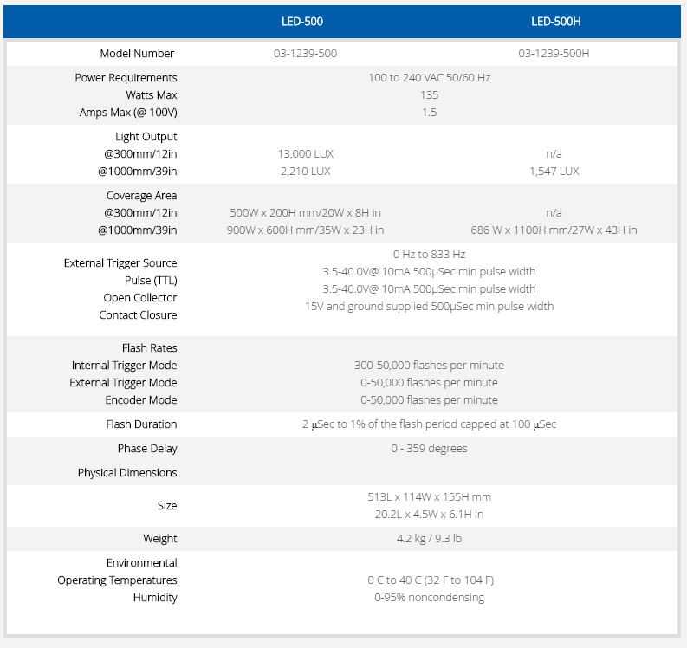The height and width of the screenshot is (648, 687).
Task: Click the 1.5 amps value
Action: (x=430, y=113)
